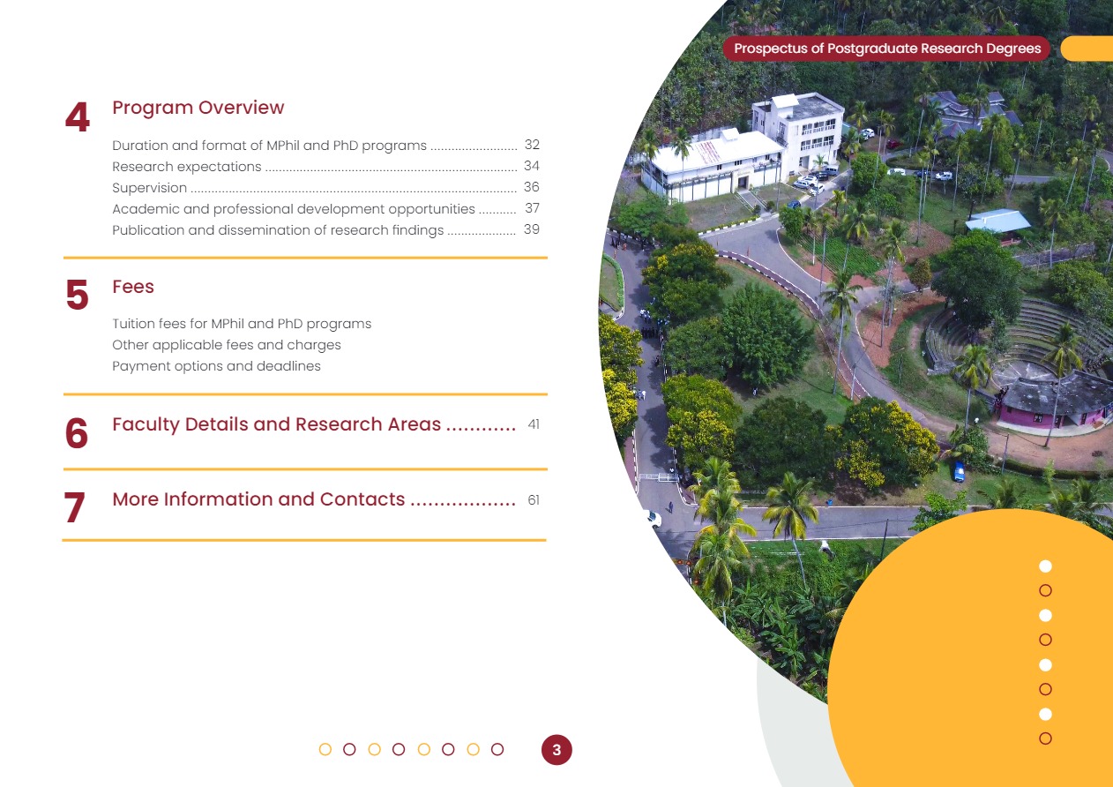Jump to "More Information and Contacts" section
Screen dimensions: 1113x787
(x=258, y=499)
